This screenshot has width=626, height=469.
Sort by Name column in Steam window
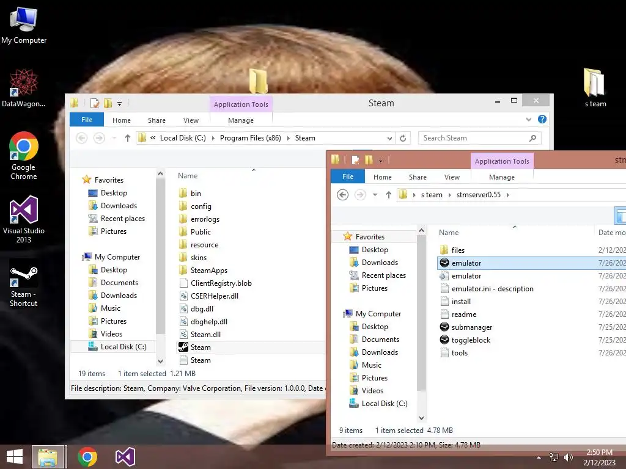coord(188,176)
